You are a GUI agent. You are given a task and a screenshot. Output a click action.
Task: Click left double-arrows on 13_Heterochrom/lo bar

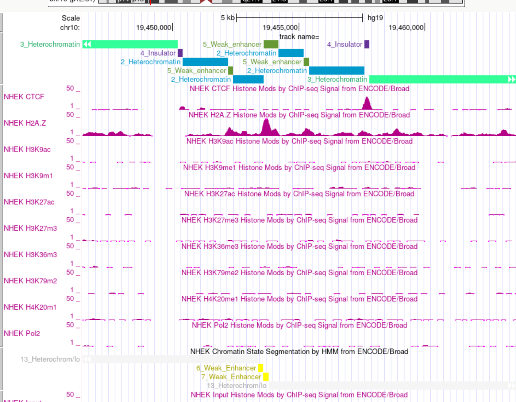click(86, 359)
